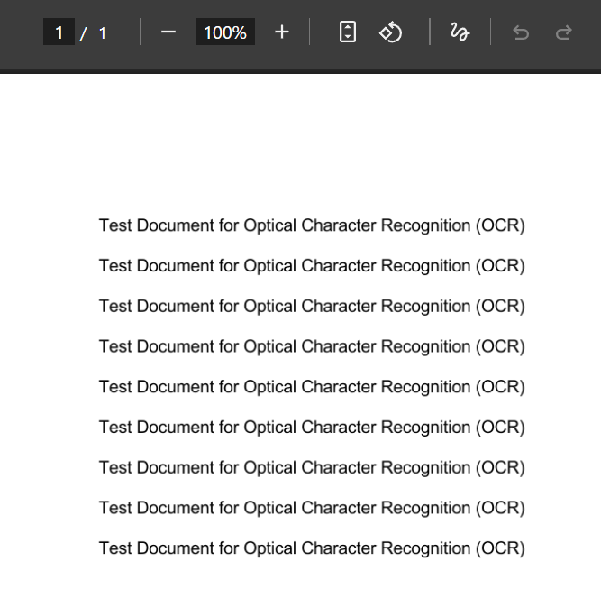Click the word 'Test' in the first line
Image resolution: width=601 pixels, height=589 pixels.
[x=115, y=225]
